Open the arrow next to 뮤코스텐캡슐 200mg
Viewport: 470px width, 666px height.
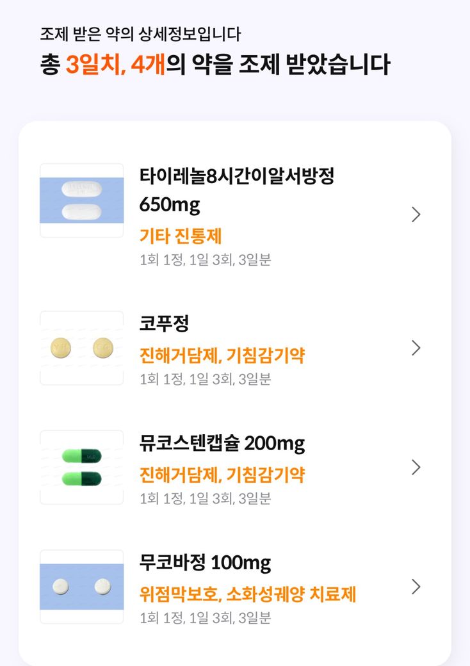click(x=416, y=467)
